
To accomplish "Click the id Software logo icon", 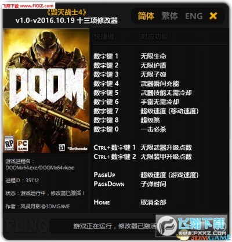I will click(62, 148).
